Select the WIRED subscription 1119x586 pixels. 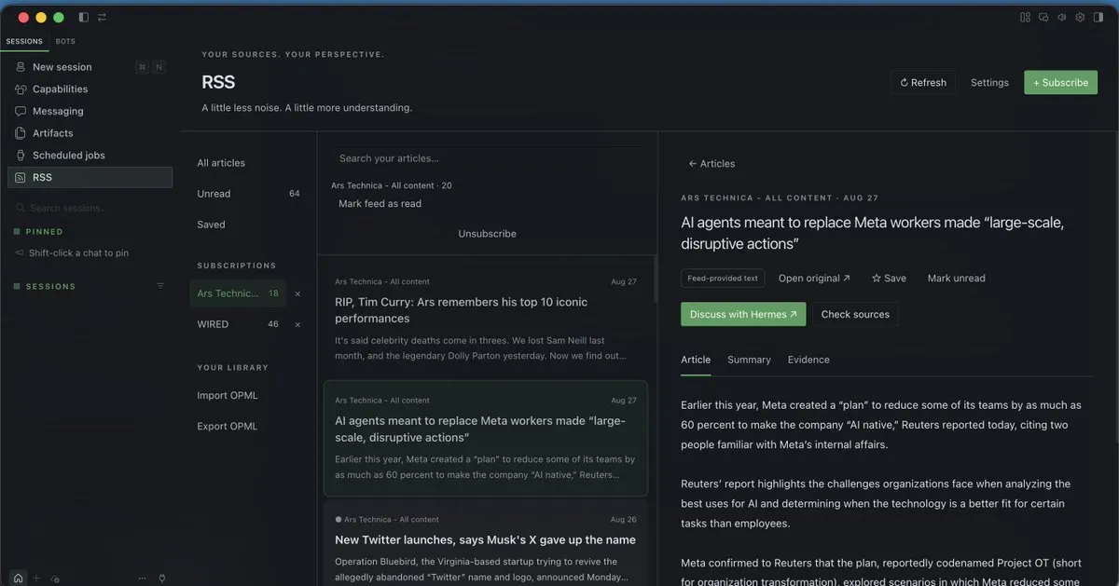(x=238, y=324)
